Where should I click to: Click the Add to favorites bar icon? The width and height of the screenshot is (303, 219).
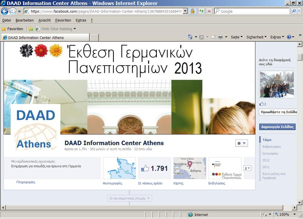pos(31,29)
